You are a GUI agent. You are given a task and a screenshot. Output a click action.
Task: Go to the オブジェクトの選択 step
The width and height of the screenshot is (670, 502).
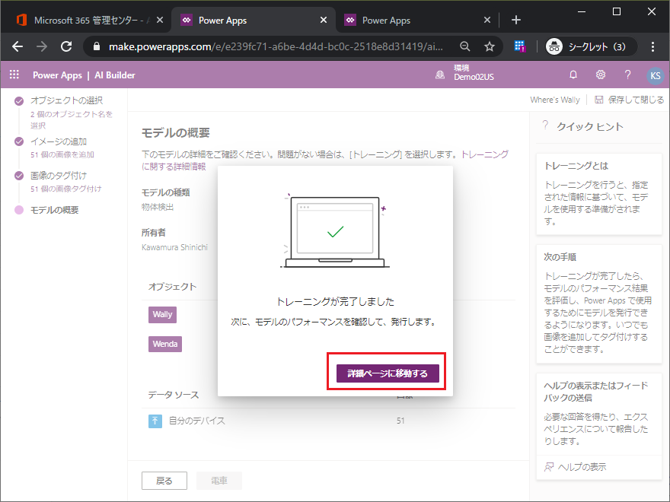pyautogui.click(x=67, y=100)
